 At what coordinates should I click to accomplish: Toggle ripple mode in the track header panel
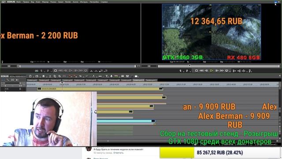(8, 80)
